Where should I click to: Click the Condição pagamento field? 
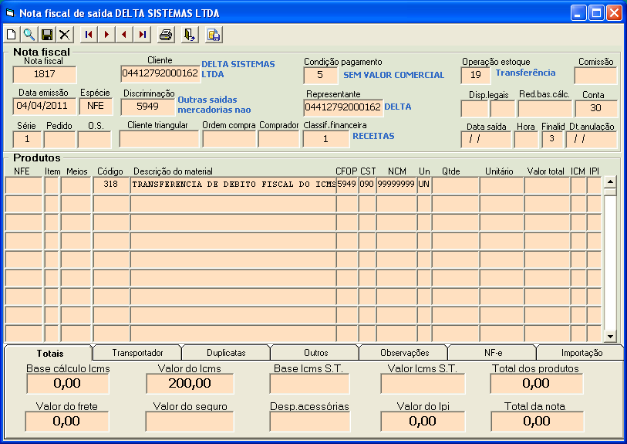pos(320,75)
